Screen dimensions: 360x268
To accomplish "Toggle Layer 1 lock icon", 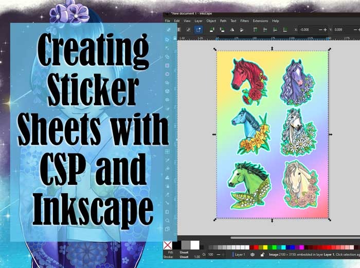I will pos(262,255).
